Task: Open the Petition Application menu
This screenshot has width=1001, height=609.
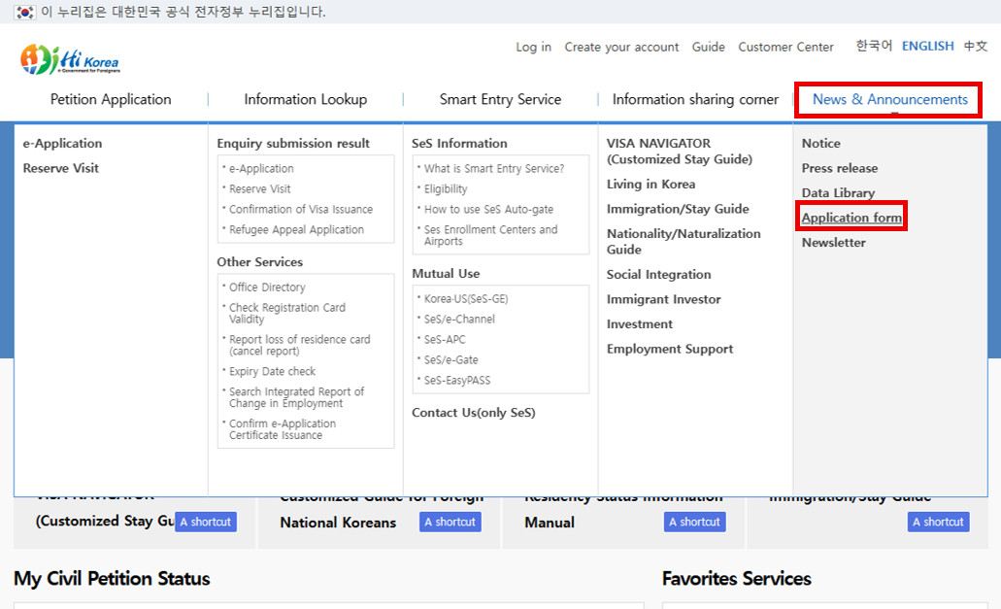Action: (111, 99)
